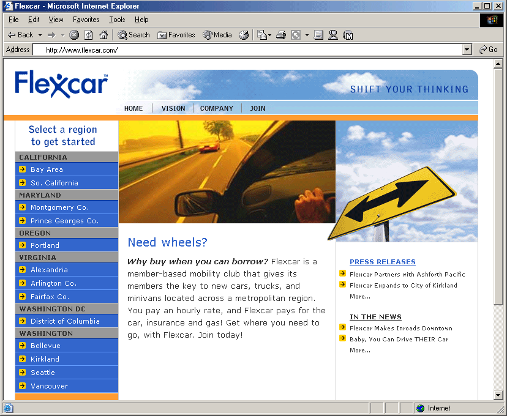This screenshot has height=416, width=507.
Task: Open the Favorites toolbar button
Action: click(176, 35)
